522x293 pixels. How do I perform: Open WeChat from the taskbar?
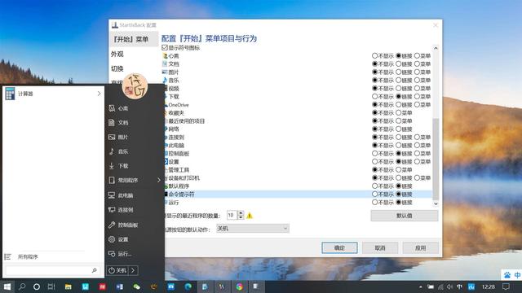tap(136, 286)
